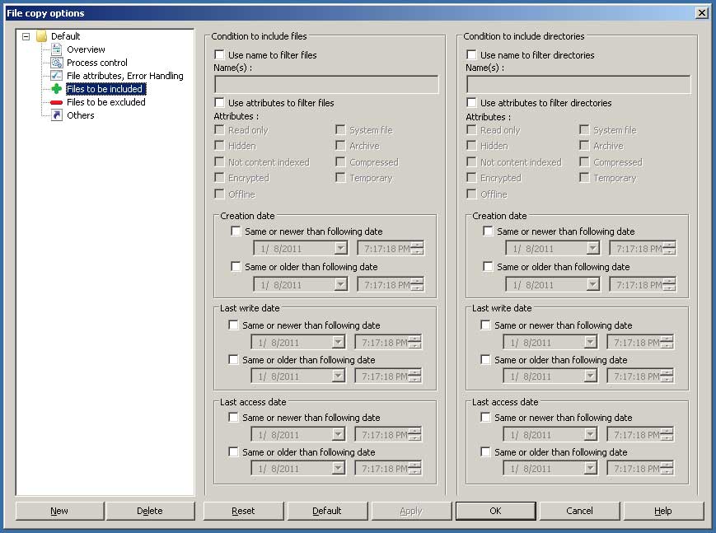The image size is (716, 533).
Task: Click the Default folder icon in tree
Action: click(41, 36)
